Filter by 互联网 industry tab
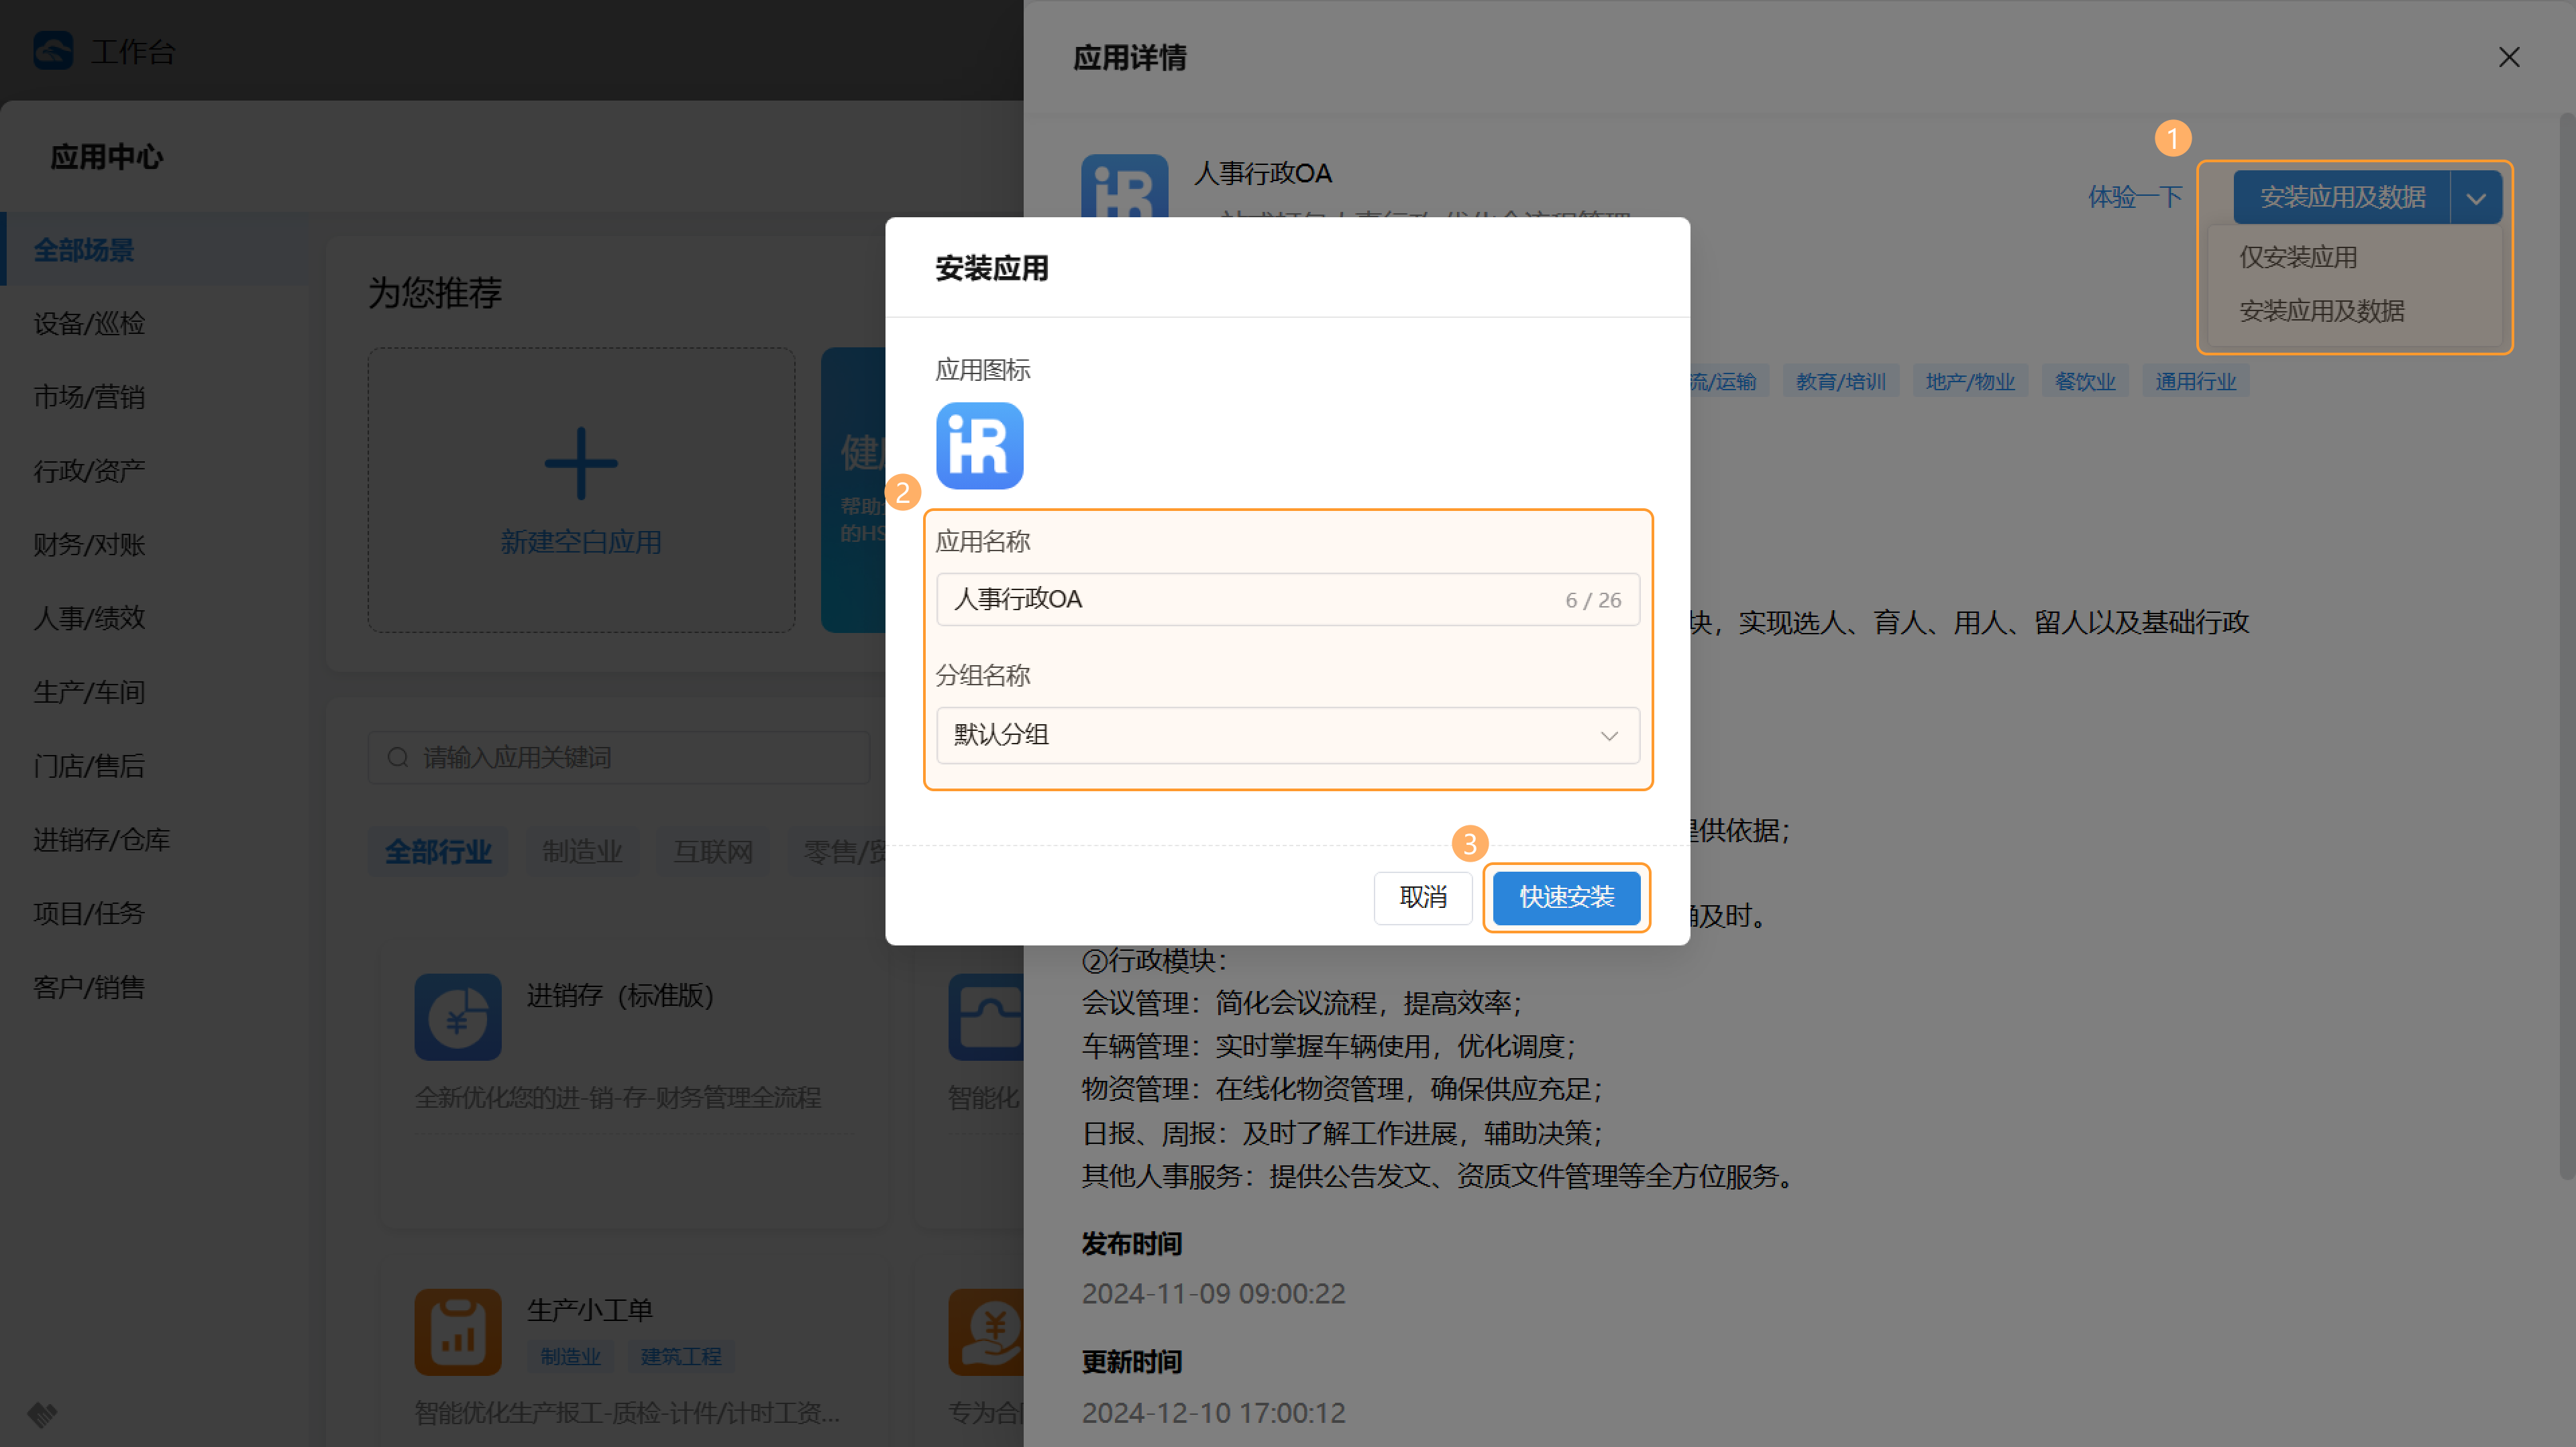Image resolution: width=2576 pixels, height=1447 pixels. (x=713, y=852)
